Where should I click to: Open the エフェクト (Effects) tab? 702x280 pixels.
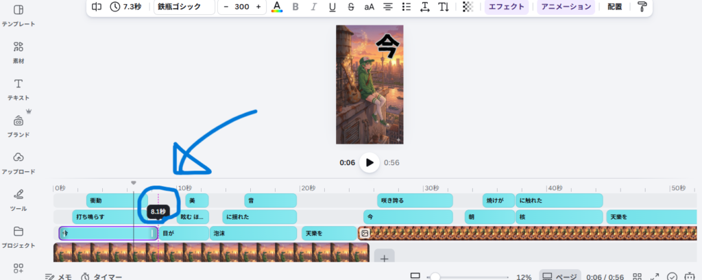coord(506,7)
